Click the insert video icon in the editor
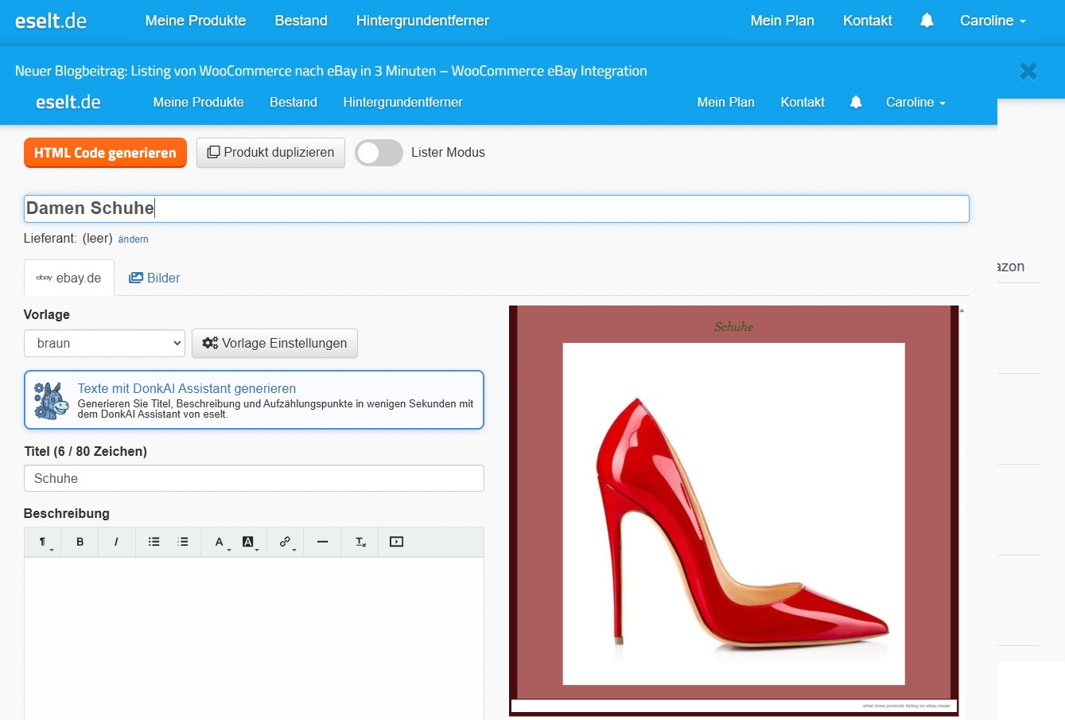 396,542
